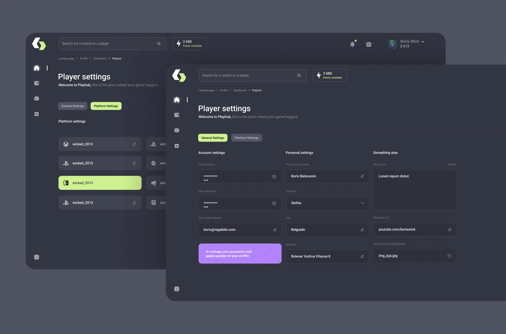
Task: Edit the Xbox wicked_2013 account pencil
Action: tap(134, 144)
